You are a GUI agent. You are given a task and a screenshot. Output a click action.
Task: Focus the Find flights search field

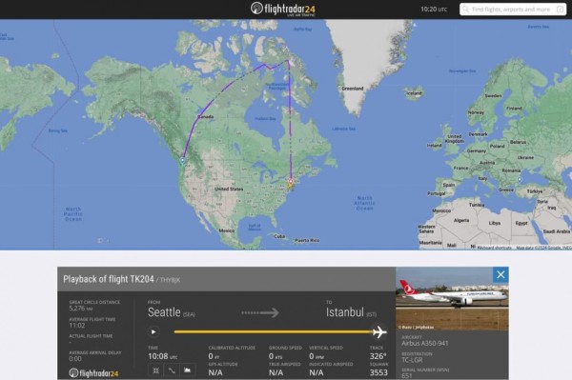tap(513, 10)
